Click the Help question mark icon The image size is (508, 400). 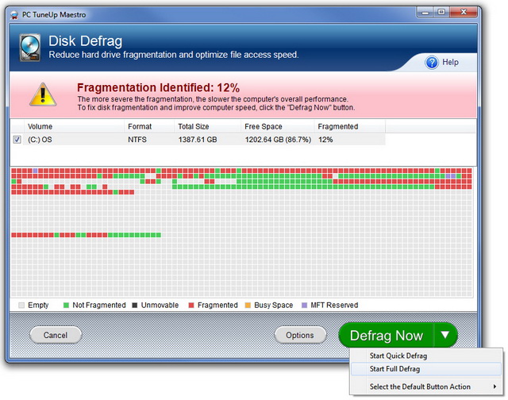(x=432, y=62)
